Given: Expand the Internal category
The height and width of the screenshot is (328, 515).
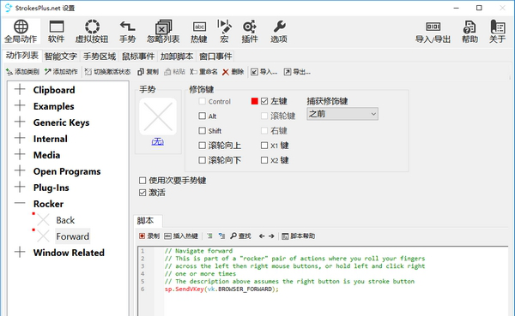Looking at the screenshot, I should (20, 138).
